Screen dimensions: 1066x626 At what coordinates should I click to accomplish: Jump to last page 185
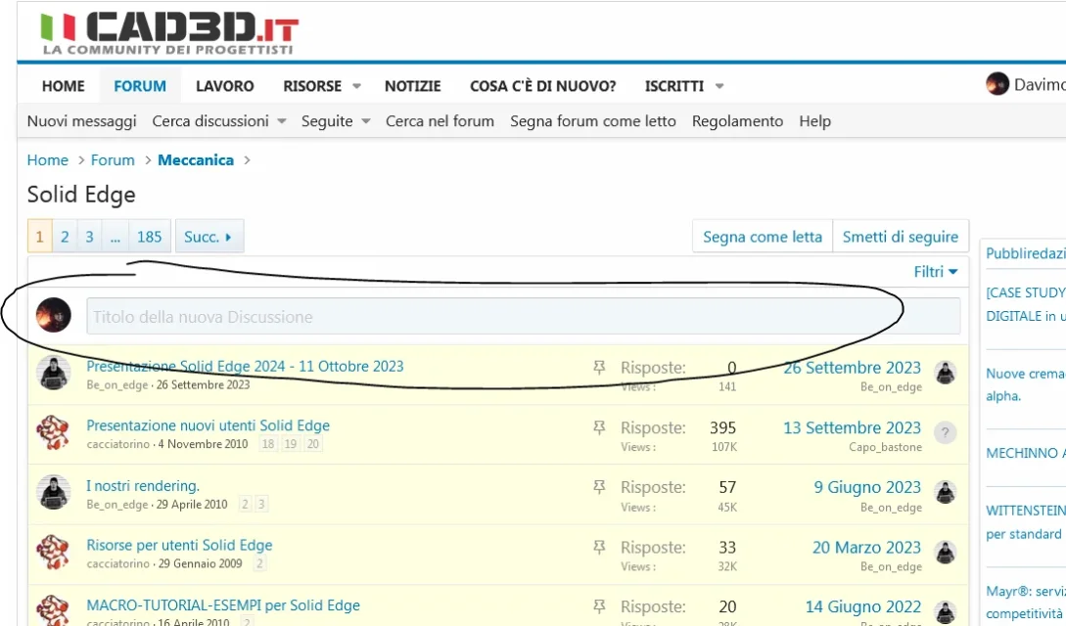click(x=149, y=237)
